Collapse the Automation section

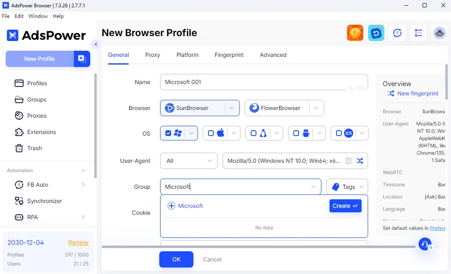pos(83,170)
